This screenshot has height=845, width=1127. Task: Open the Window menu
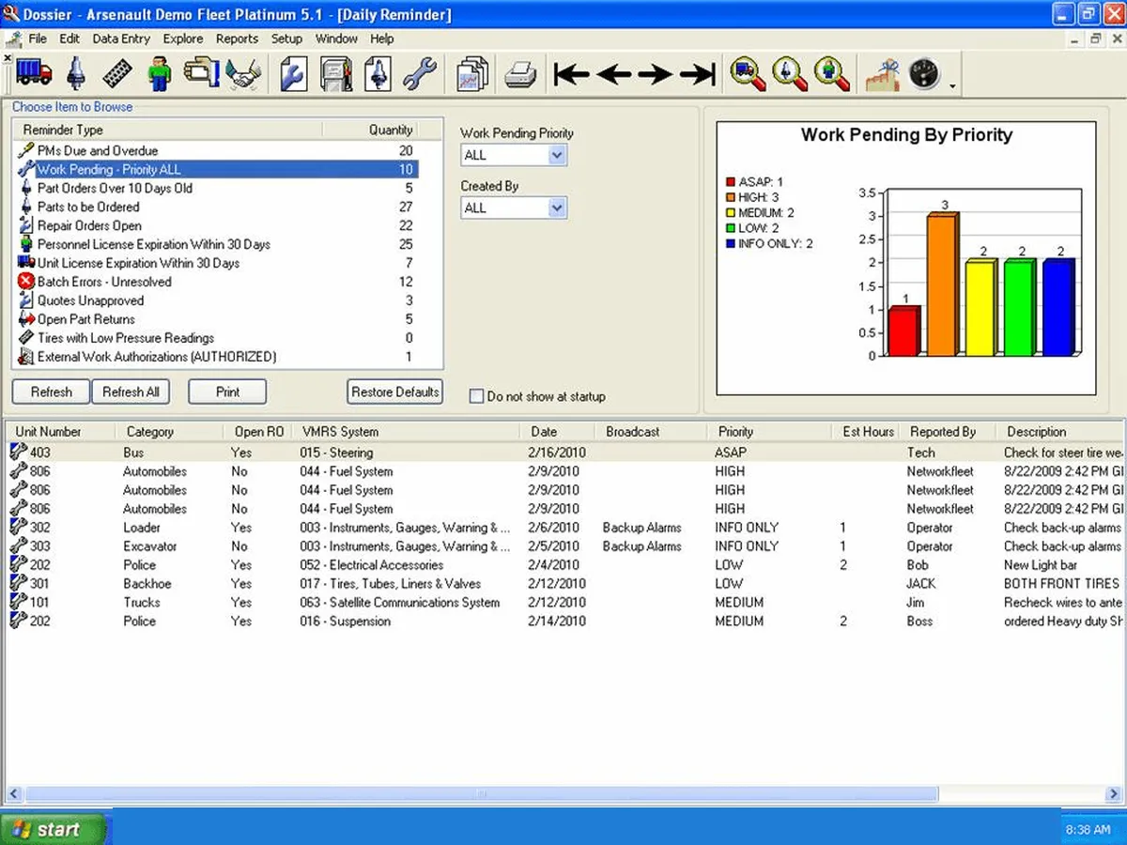click(336, 38)
